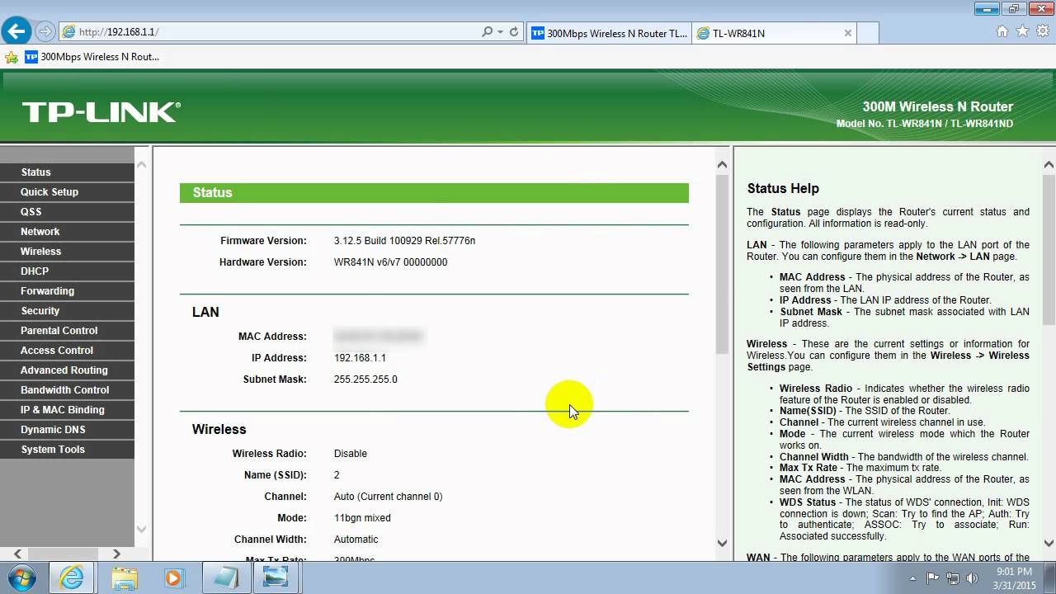
Task: Click 11bgn mixed mode value
Action: 362,518
